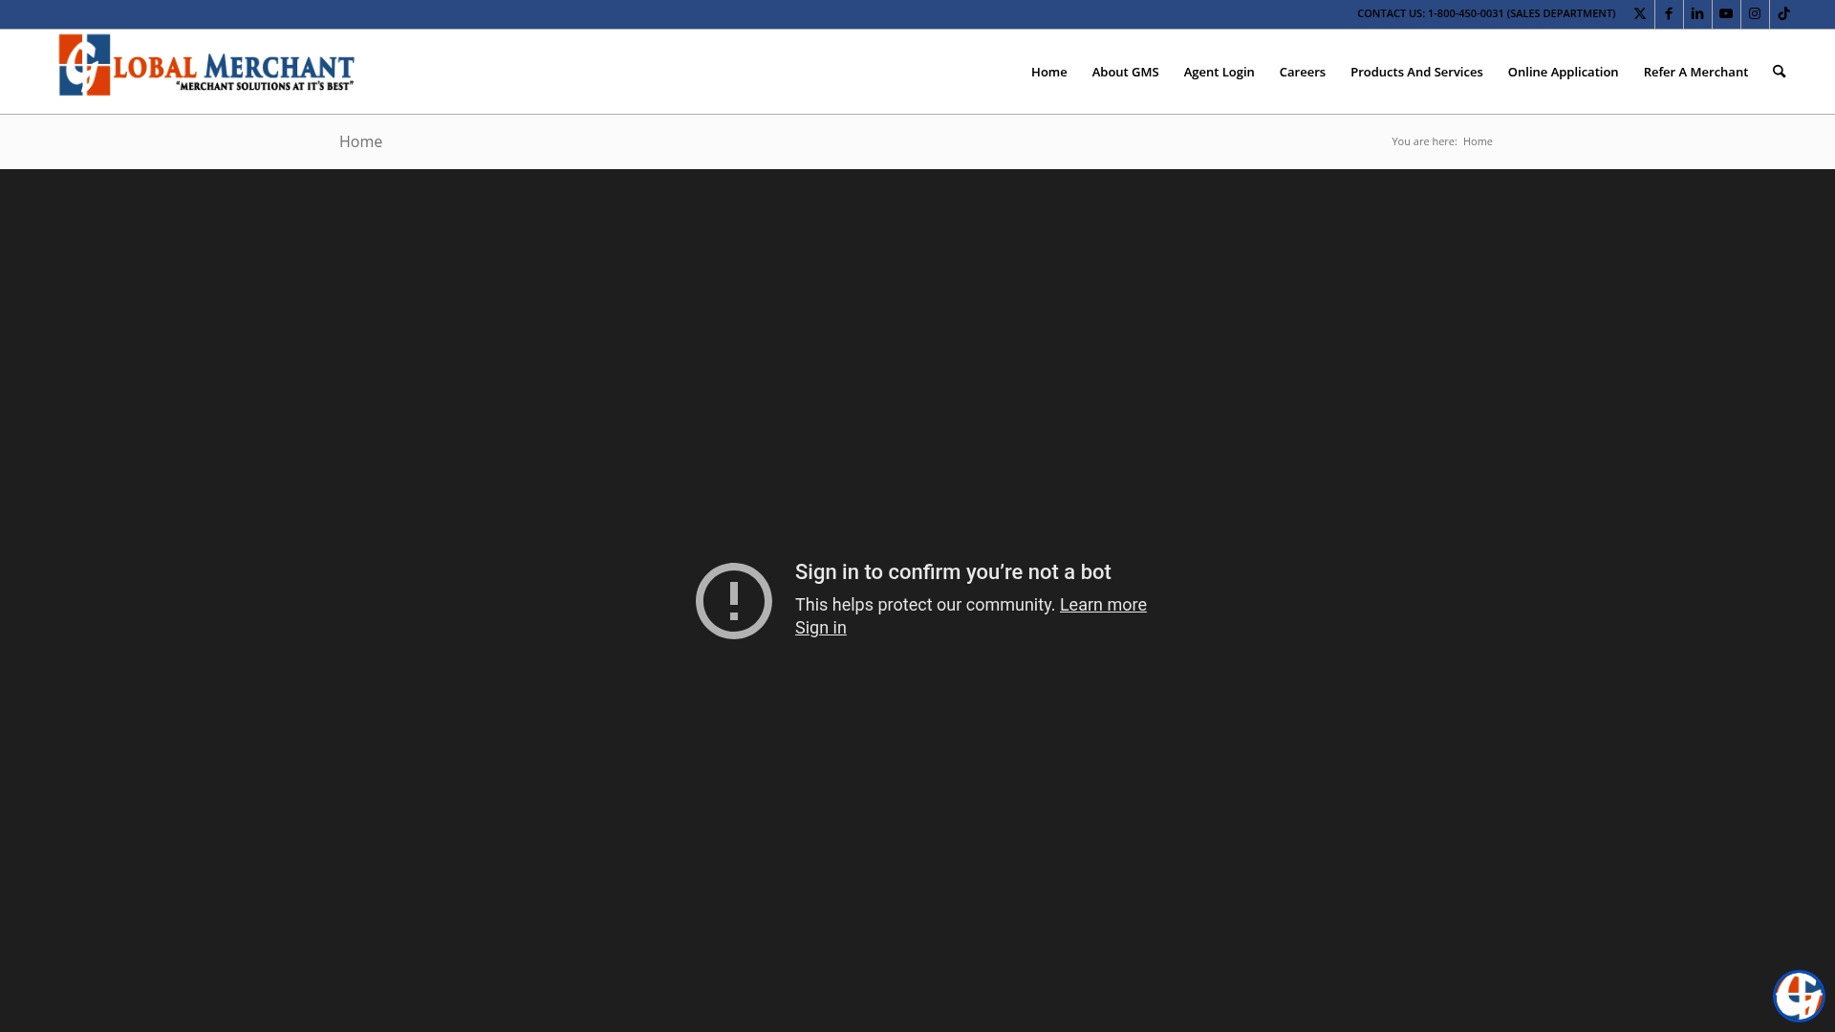Click the Home page title link
The height and width of the screenshot is (1032, 1835).
click(360, 141)
